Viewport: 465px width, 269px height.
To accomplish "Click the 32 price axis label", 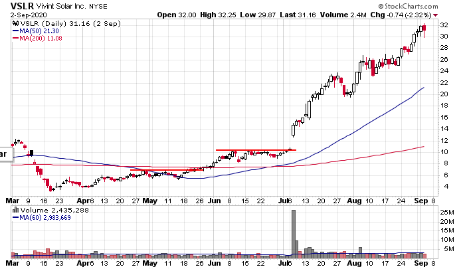I will (x=444, y=25).
